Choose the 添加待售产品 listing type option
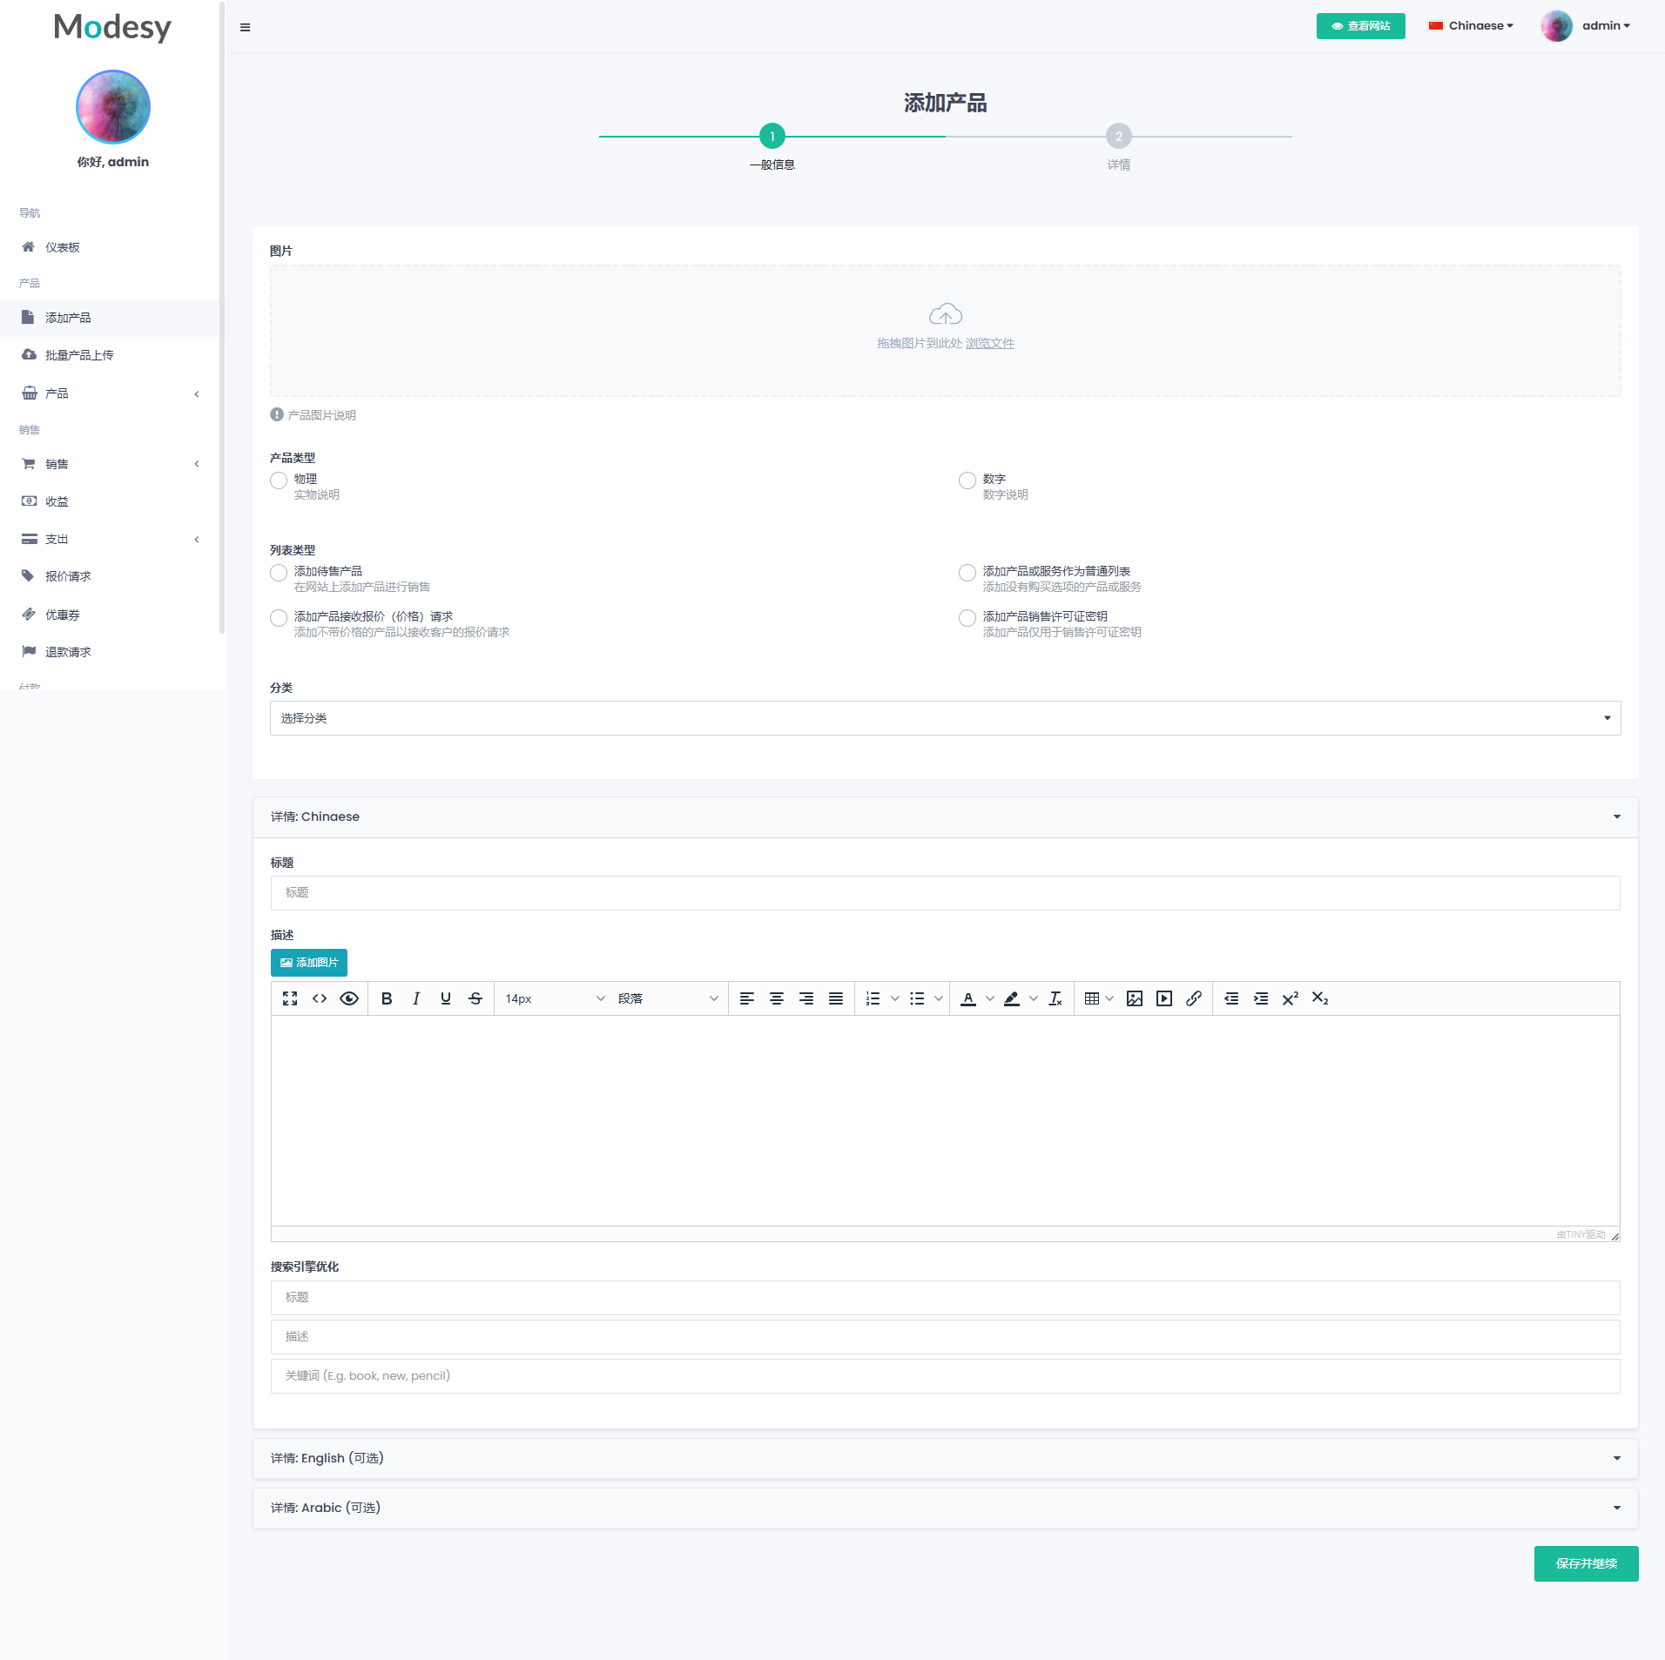 click(279, 573)
